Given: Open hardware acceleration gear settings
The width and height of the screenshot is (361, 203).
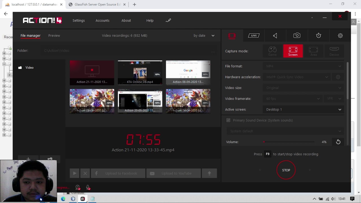Looking at the screenshot, I should coord(338,77).
